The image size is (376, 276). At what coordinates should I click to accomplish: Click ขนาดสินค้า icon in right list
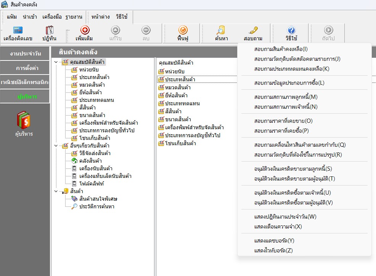(161, 119)
